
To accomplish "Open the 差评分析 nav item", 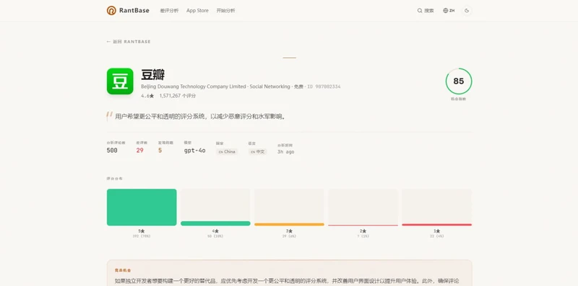I will [169, 11].
